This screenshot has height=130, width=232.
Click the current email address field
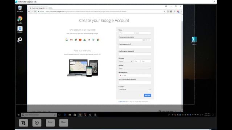(x=135, y=83)
